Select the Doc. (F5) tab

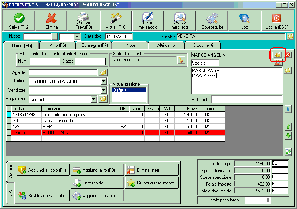click(x=22, y=45)
